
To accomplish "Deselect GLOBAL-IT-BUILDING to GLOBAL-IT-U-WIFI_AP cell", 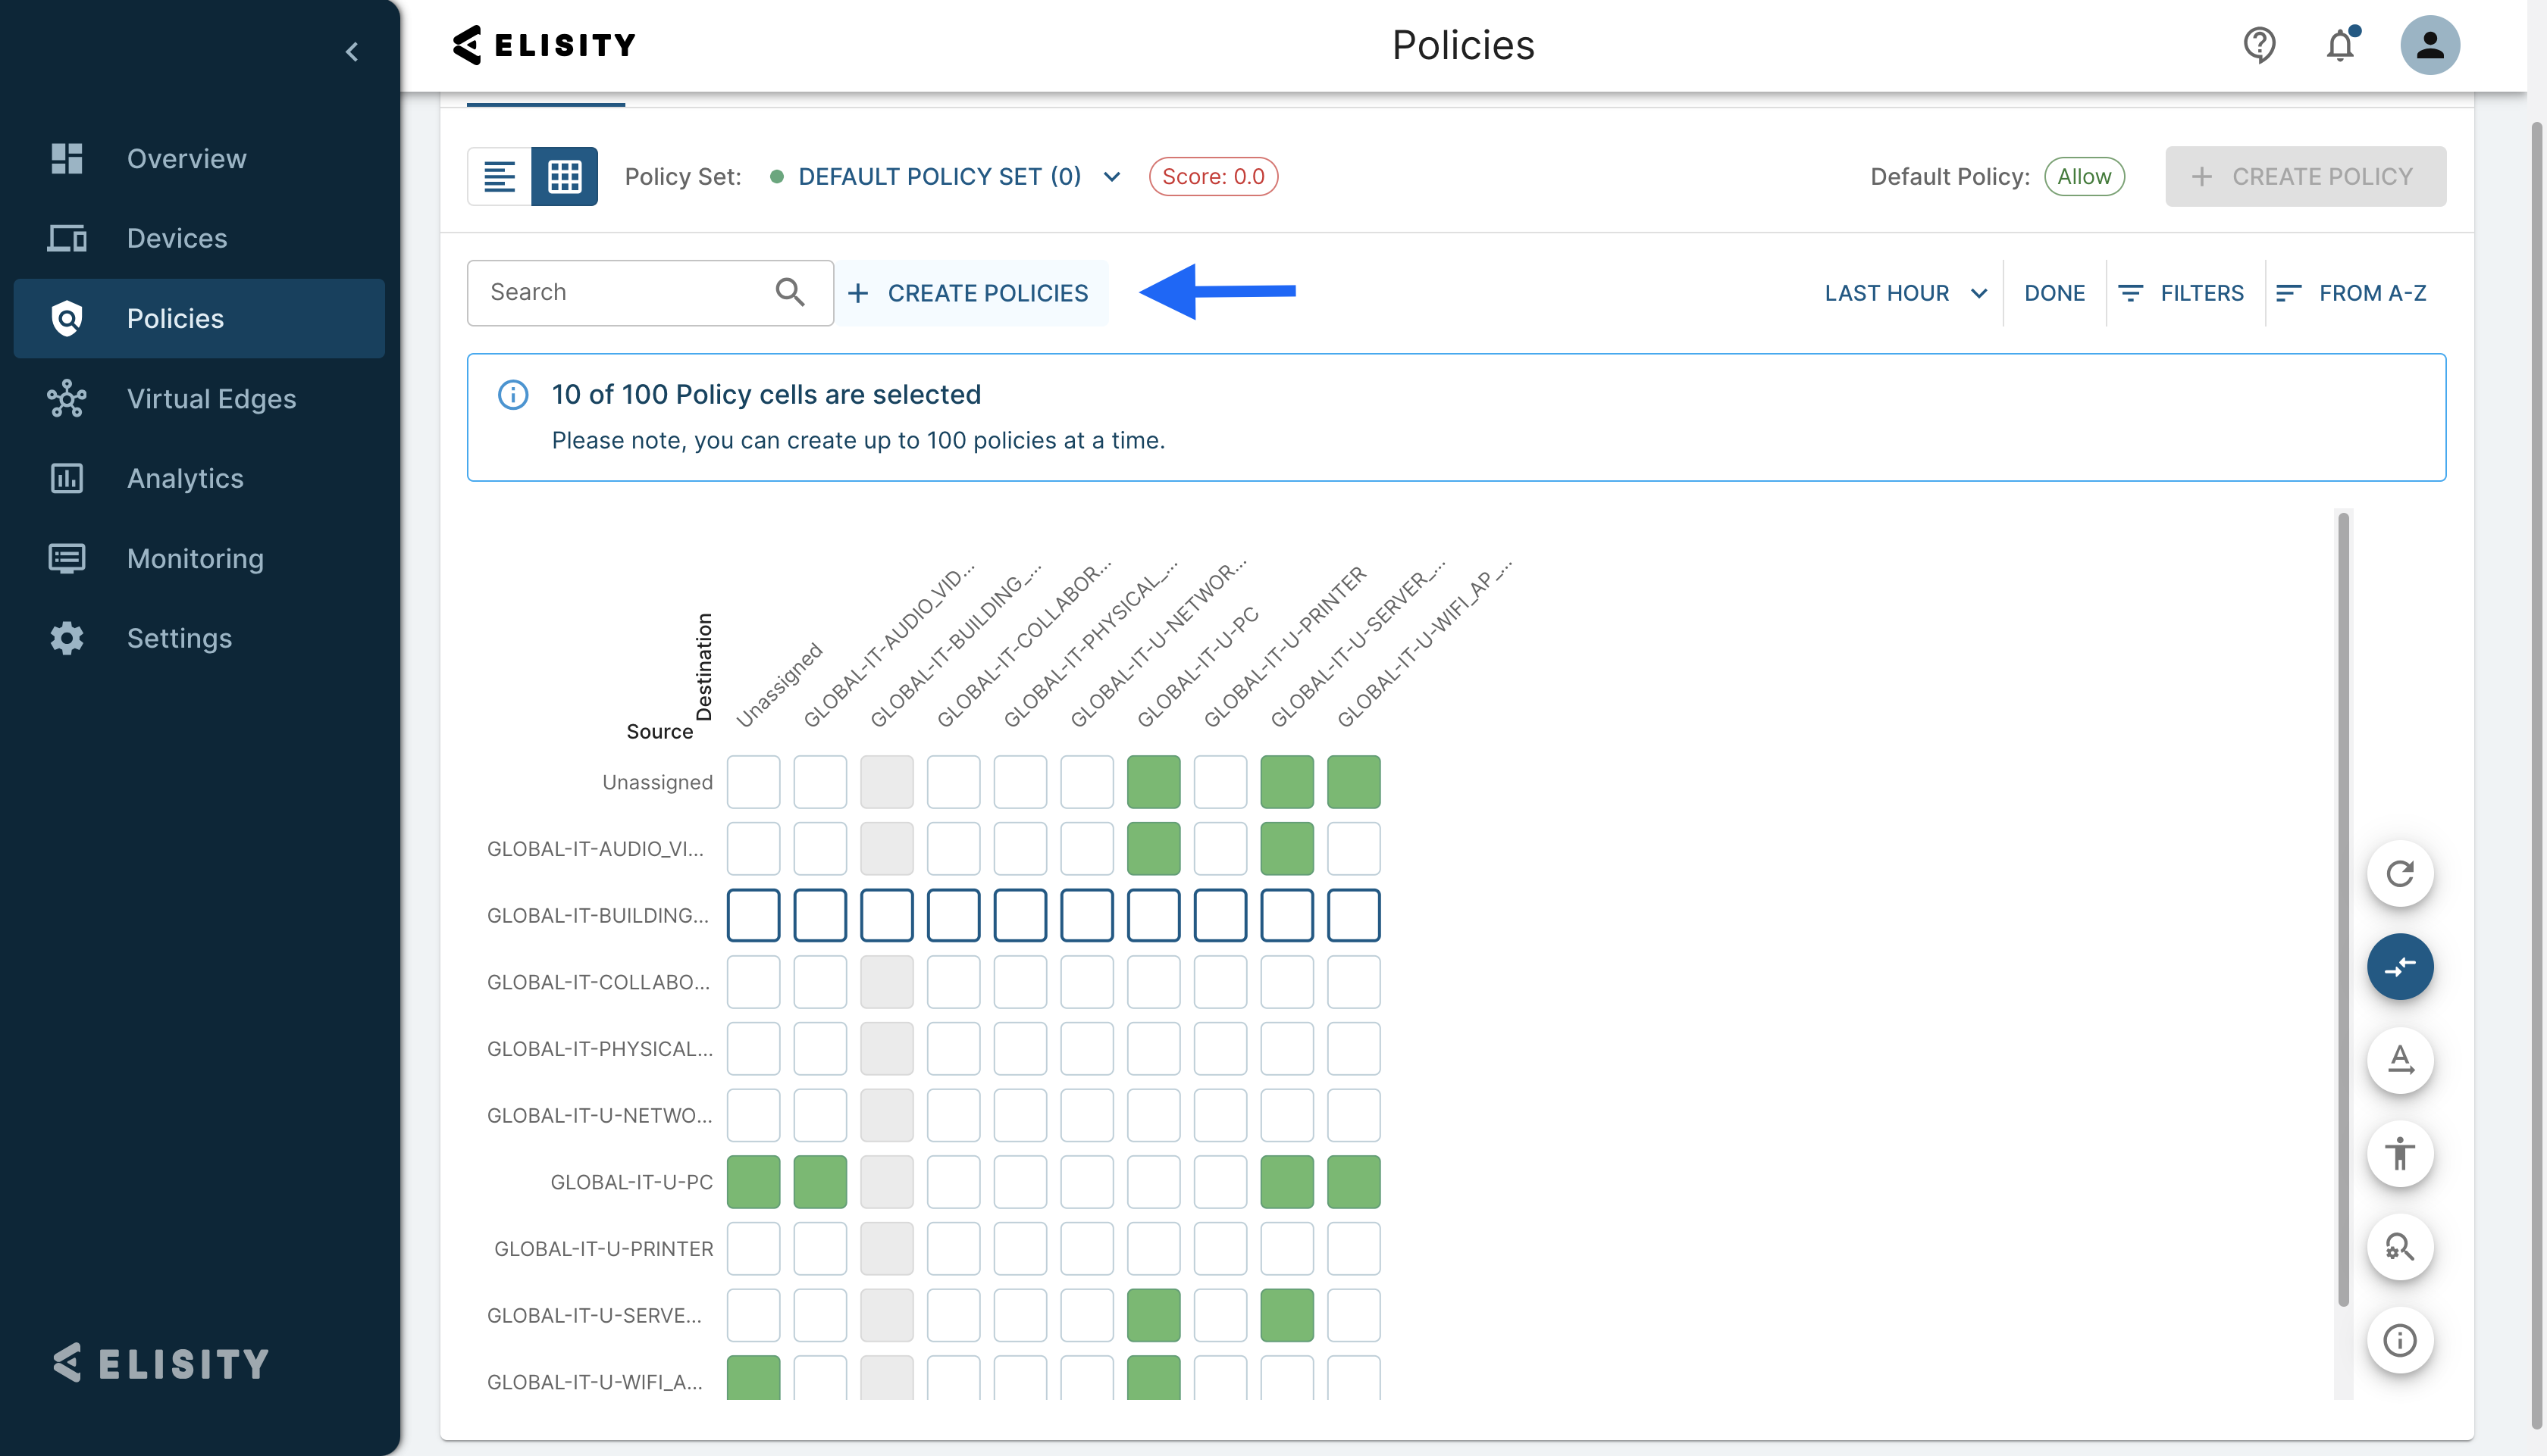I will 1354,915.
